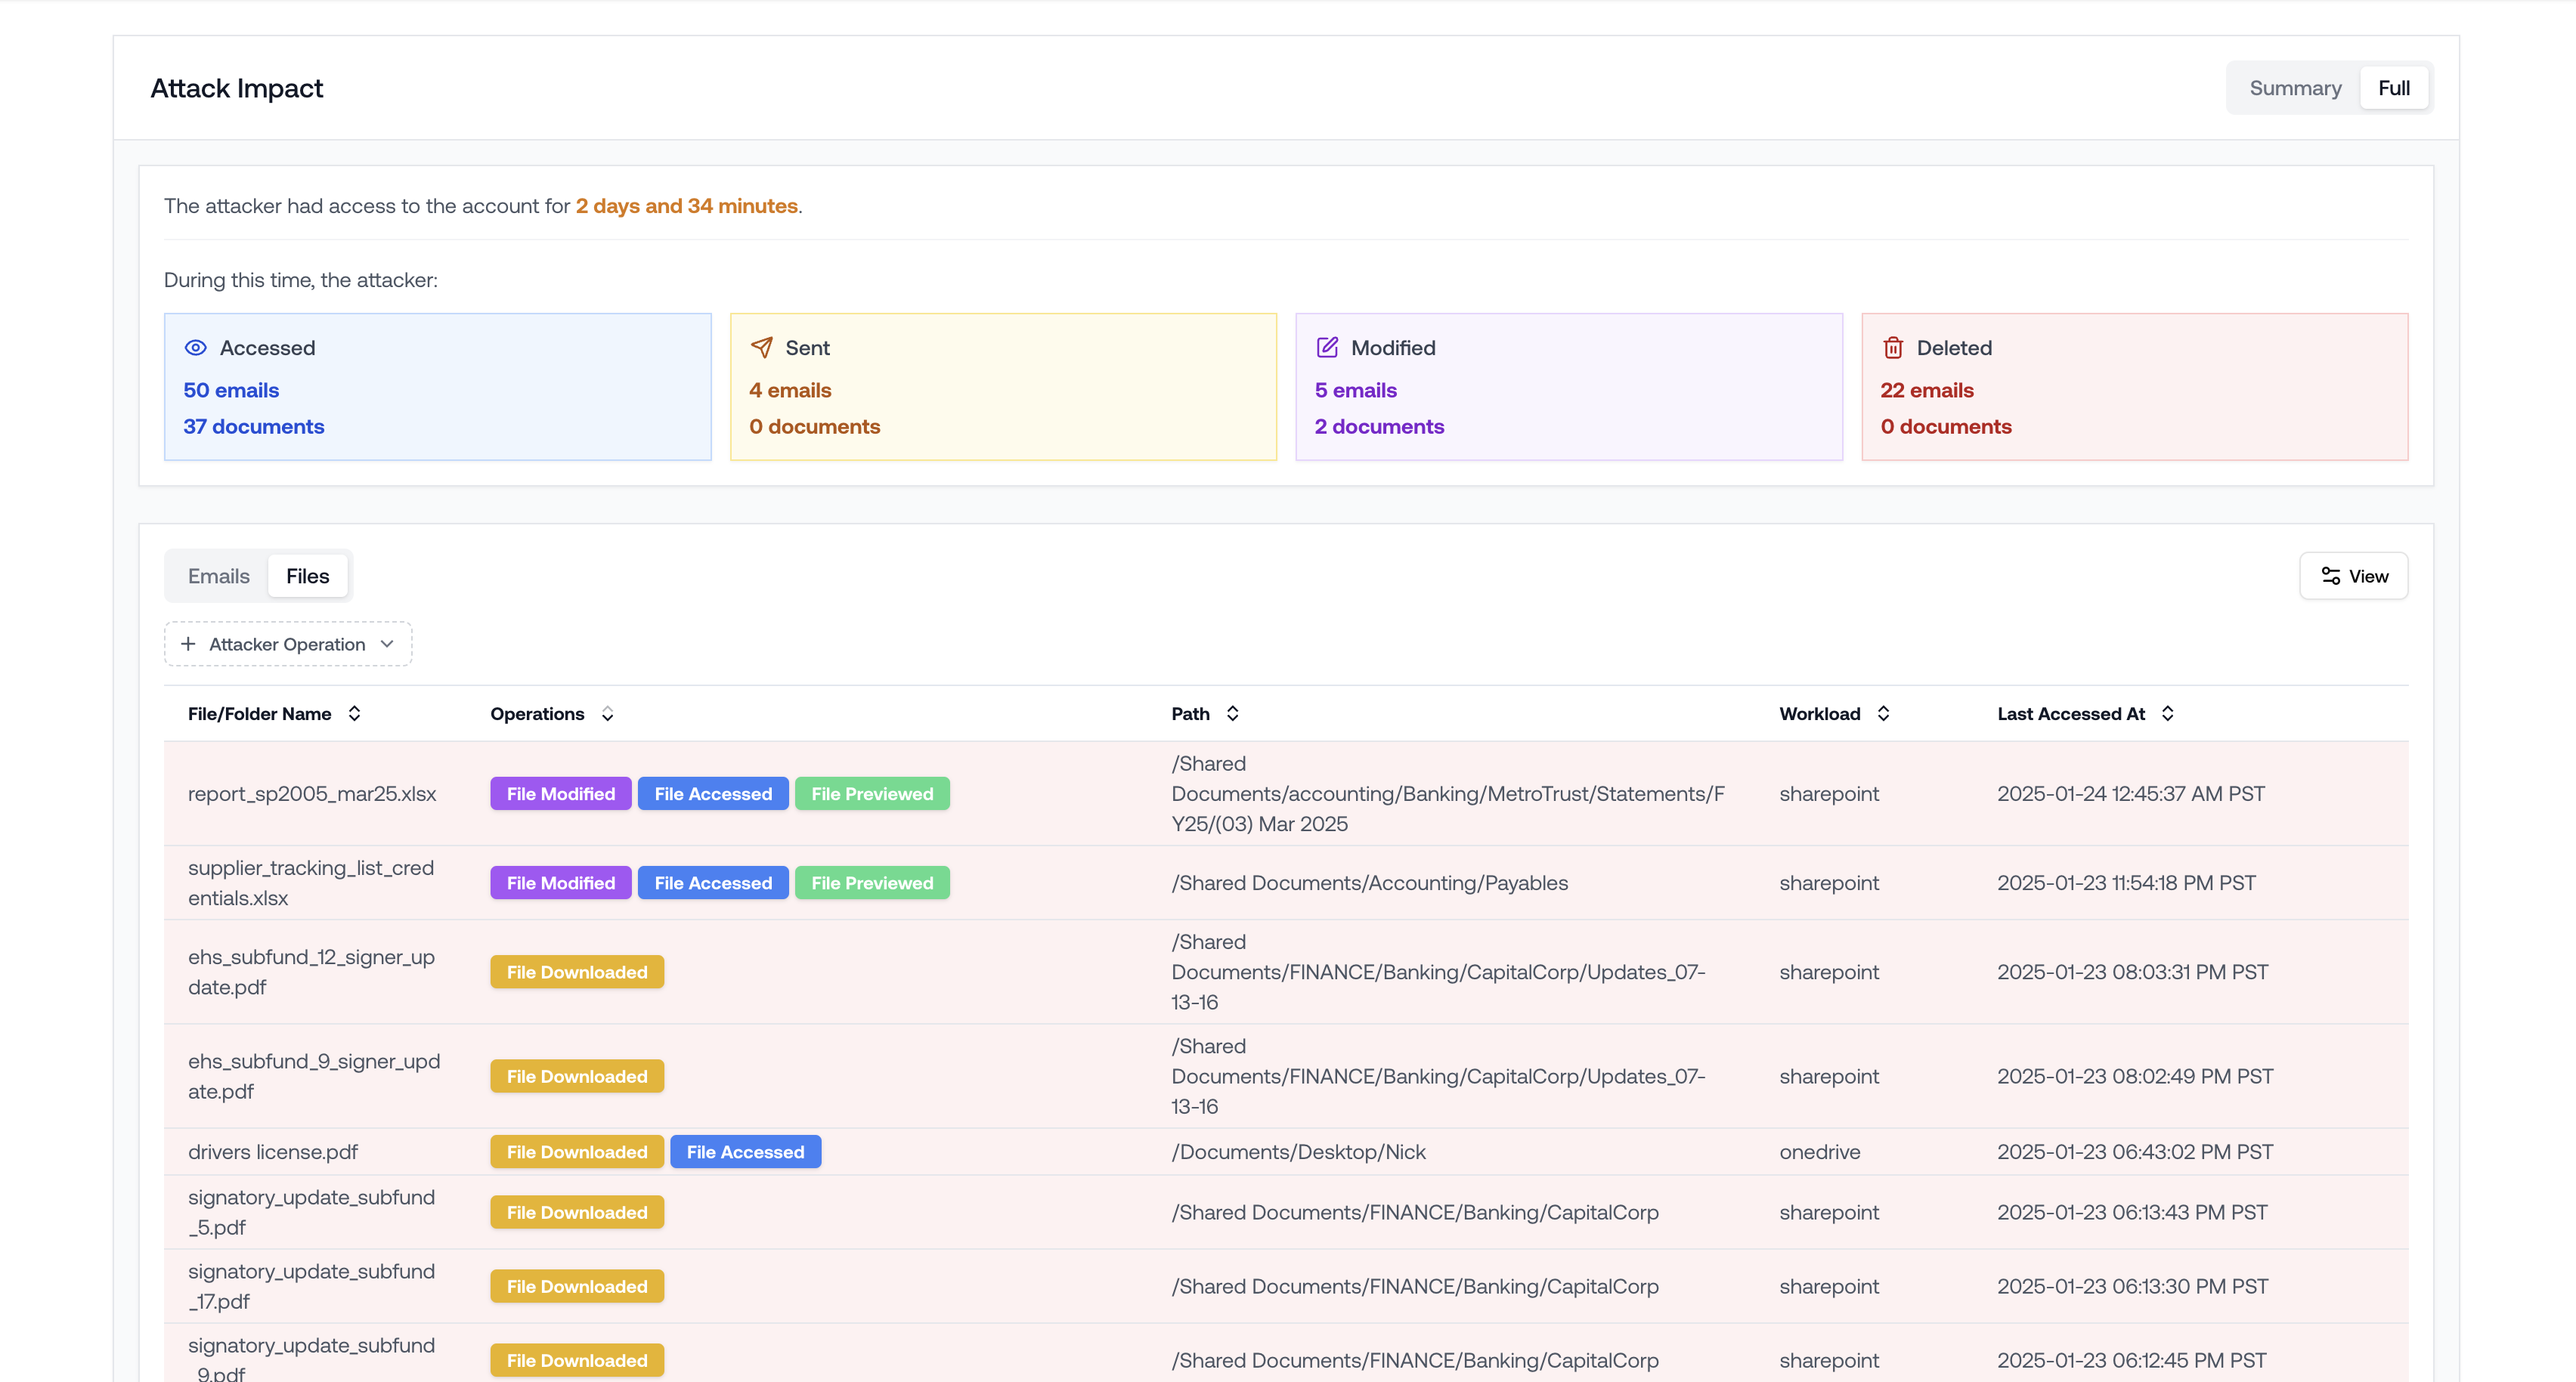
Task: Select the Files tab
Action: click(307, 576)
